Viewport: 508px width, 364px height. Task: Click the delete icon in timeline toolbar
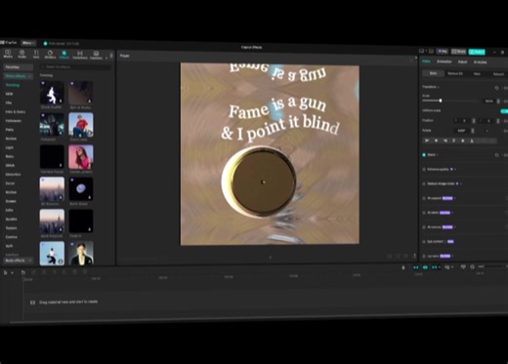(x=74, y=272)
